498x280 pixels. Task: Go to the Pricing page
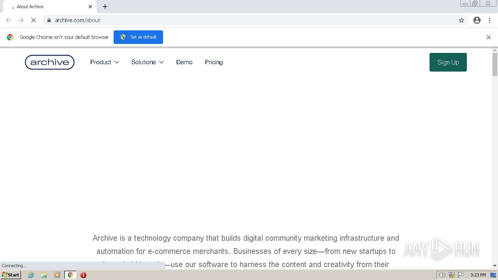[214, 62]
